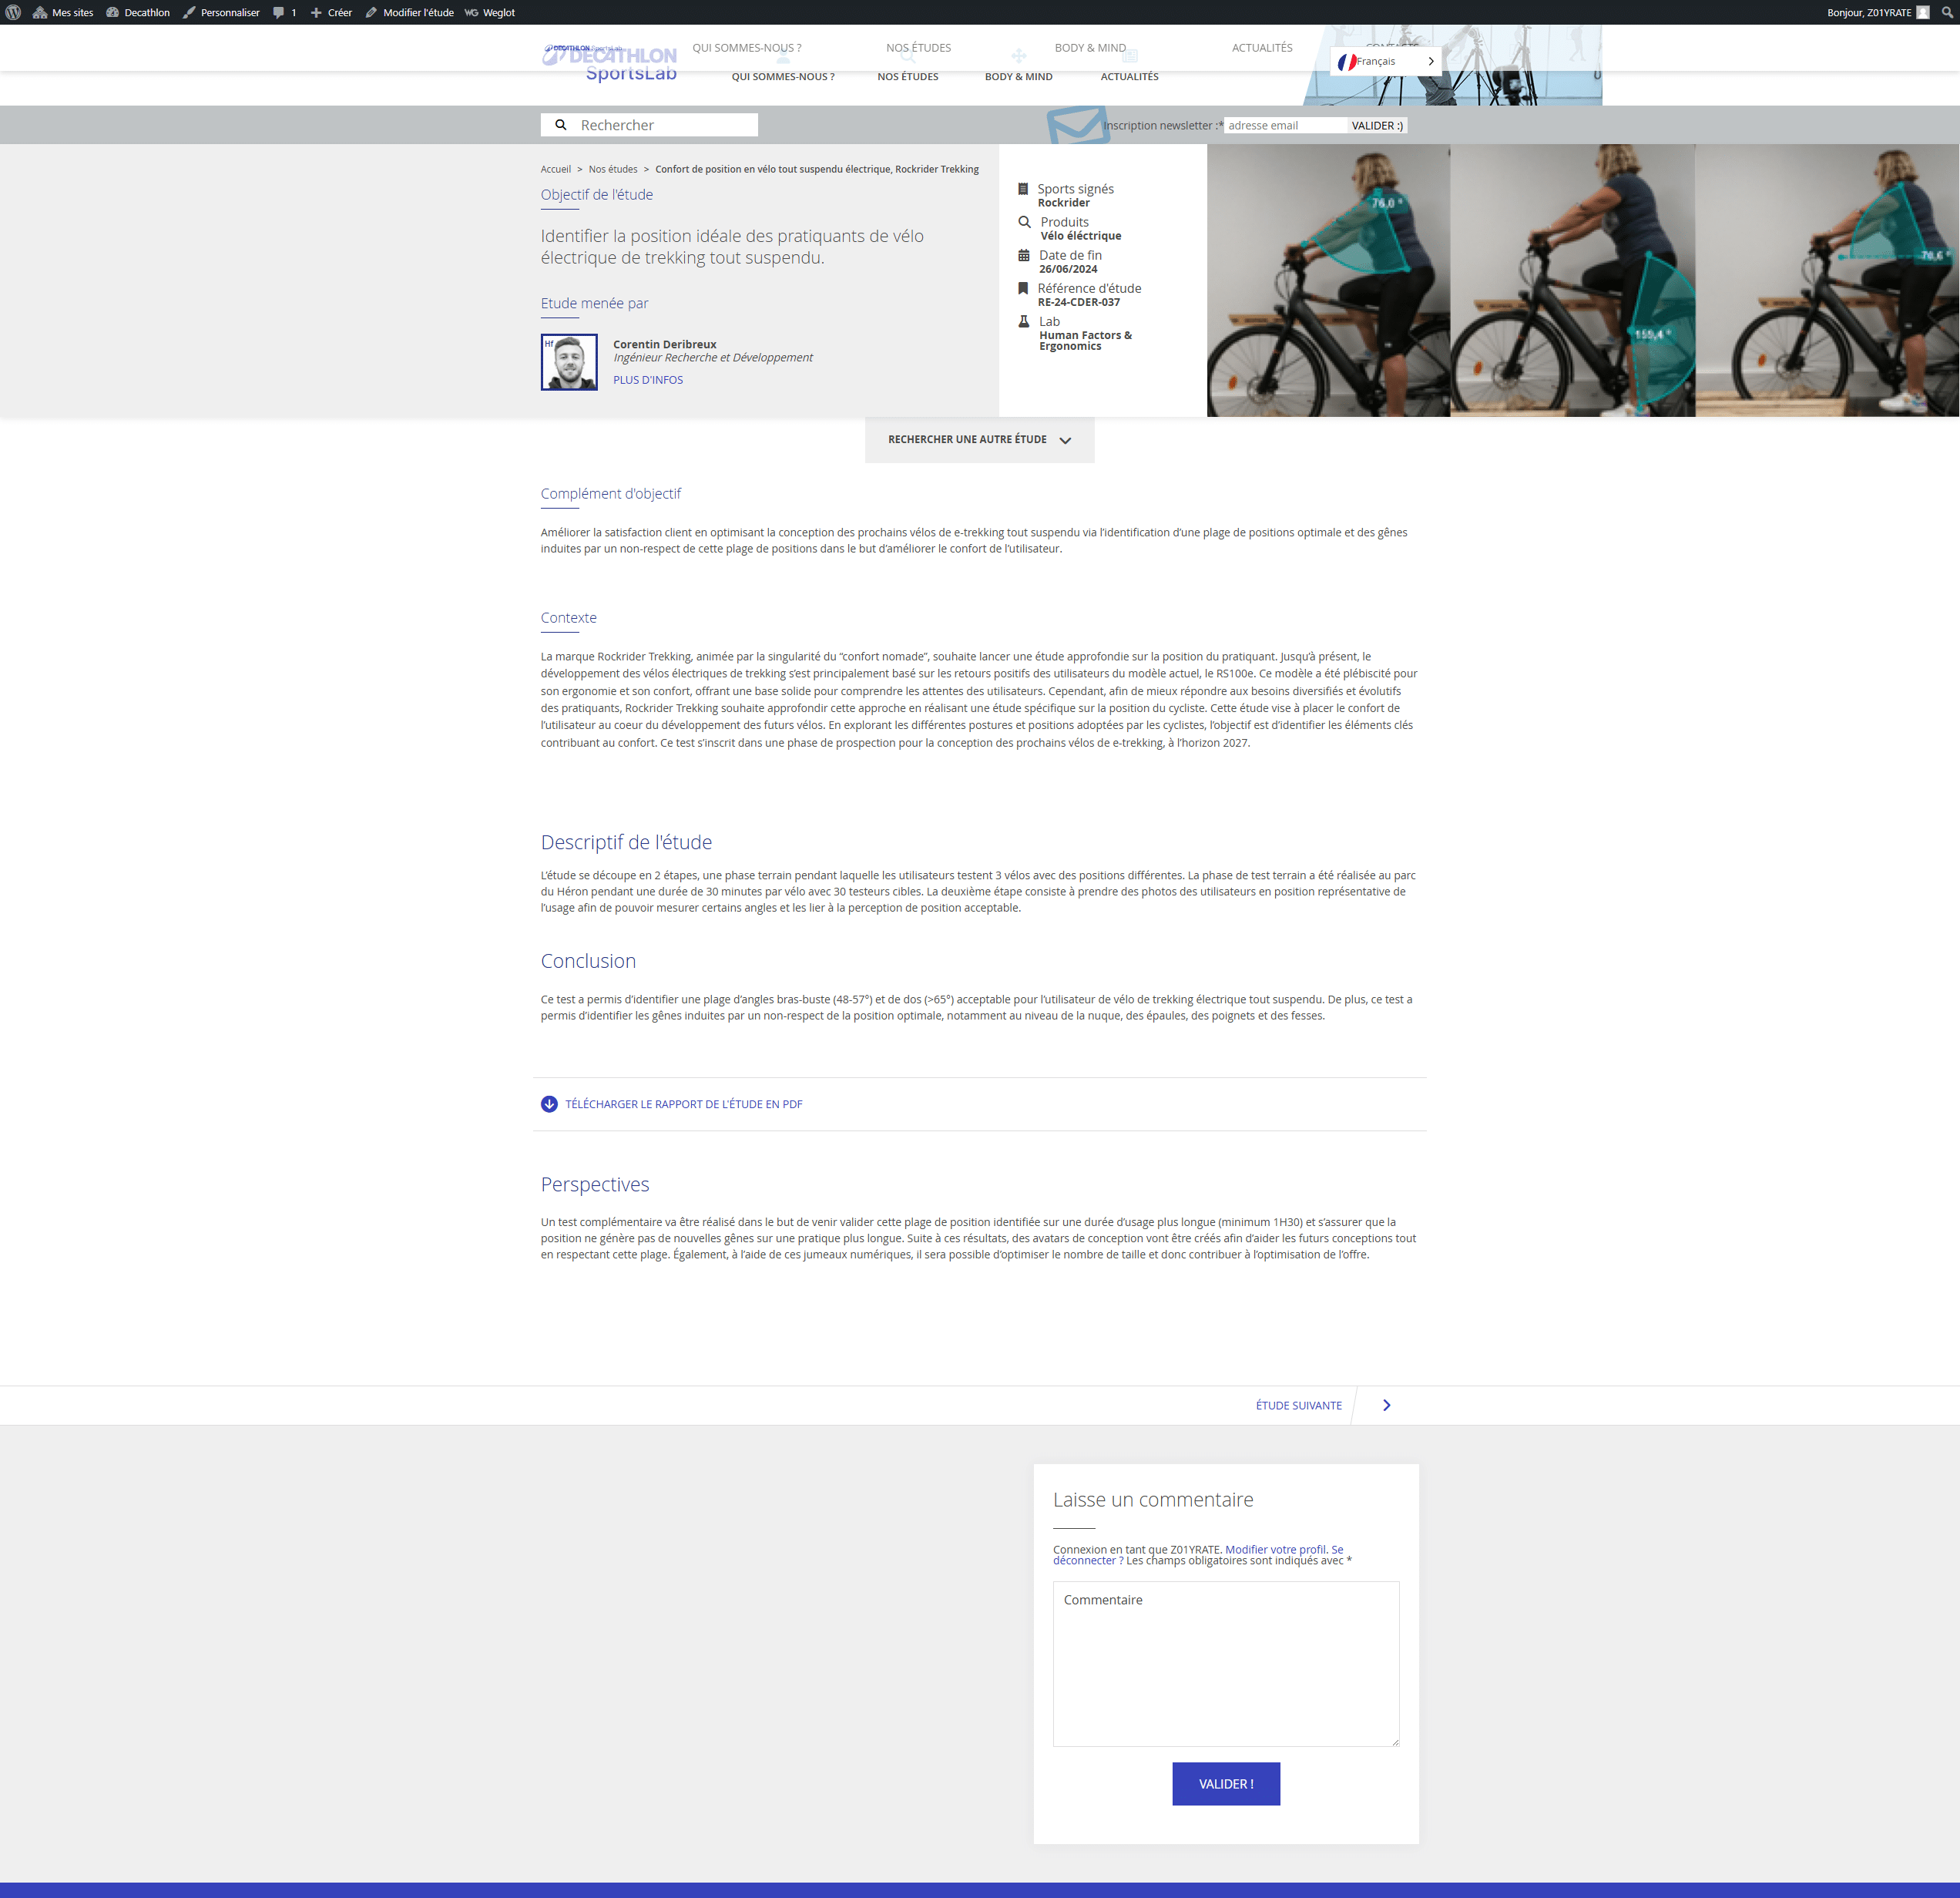Screen dimensions: 1960x1898
Task: Click the Date de fin calendar icon
Action: [1024, 255]
